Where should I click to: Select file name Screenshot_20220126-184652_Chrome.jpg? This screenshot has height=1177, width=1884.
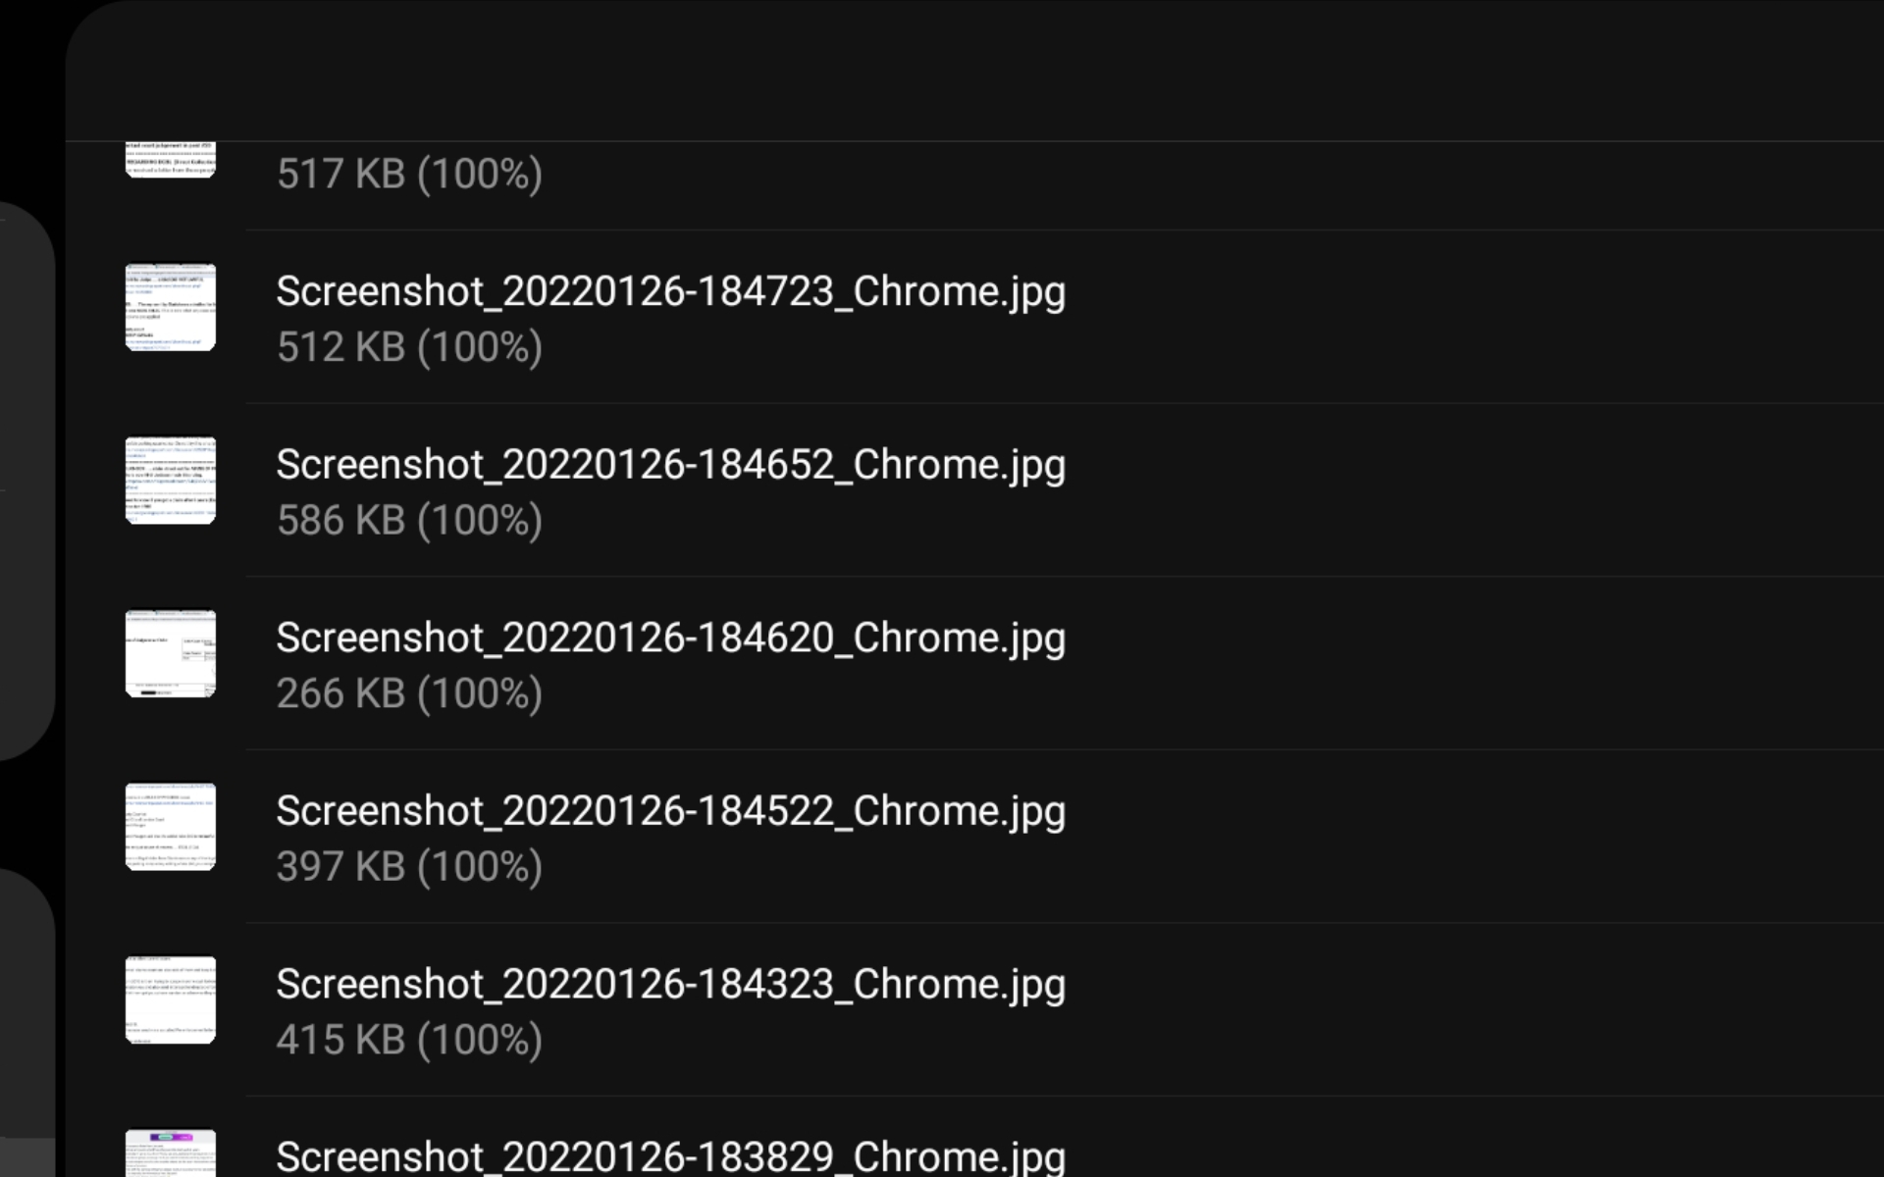click(670, 465)
